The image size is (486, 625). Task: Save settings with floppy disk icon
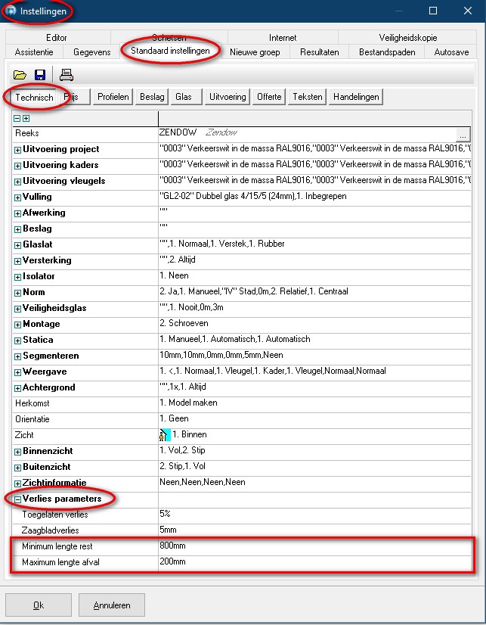tap(40, 75)
